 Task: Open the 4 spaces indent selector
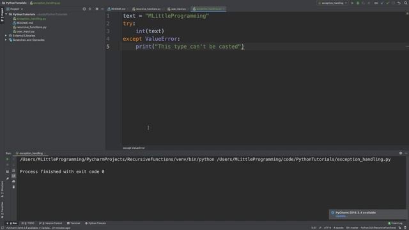(338, 227)
